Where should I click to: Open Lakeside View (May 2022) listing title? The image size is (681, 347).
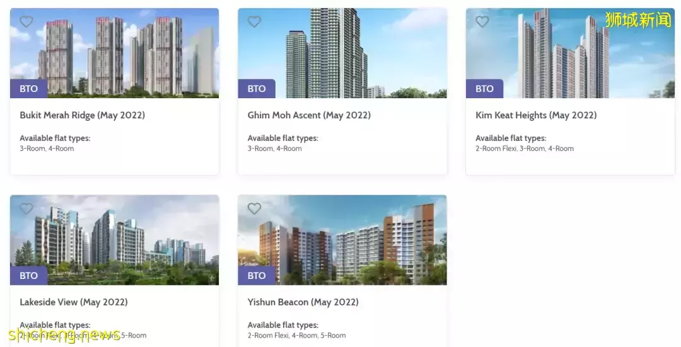(x=74, y=302)
